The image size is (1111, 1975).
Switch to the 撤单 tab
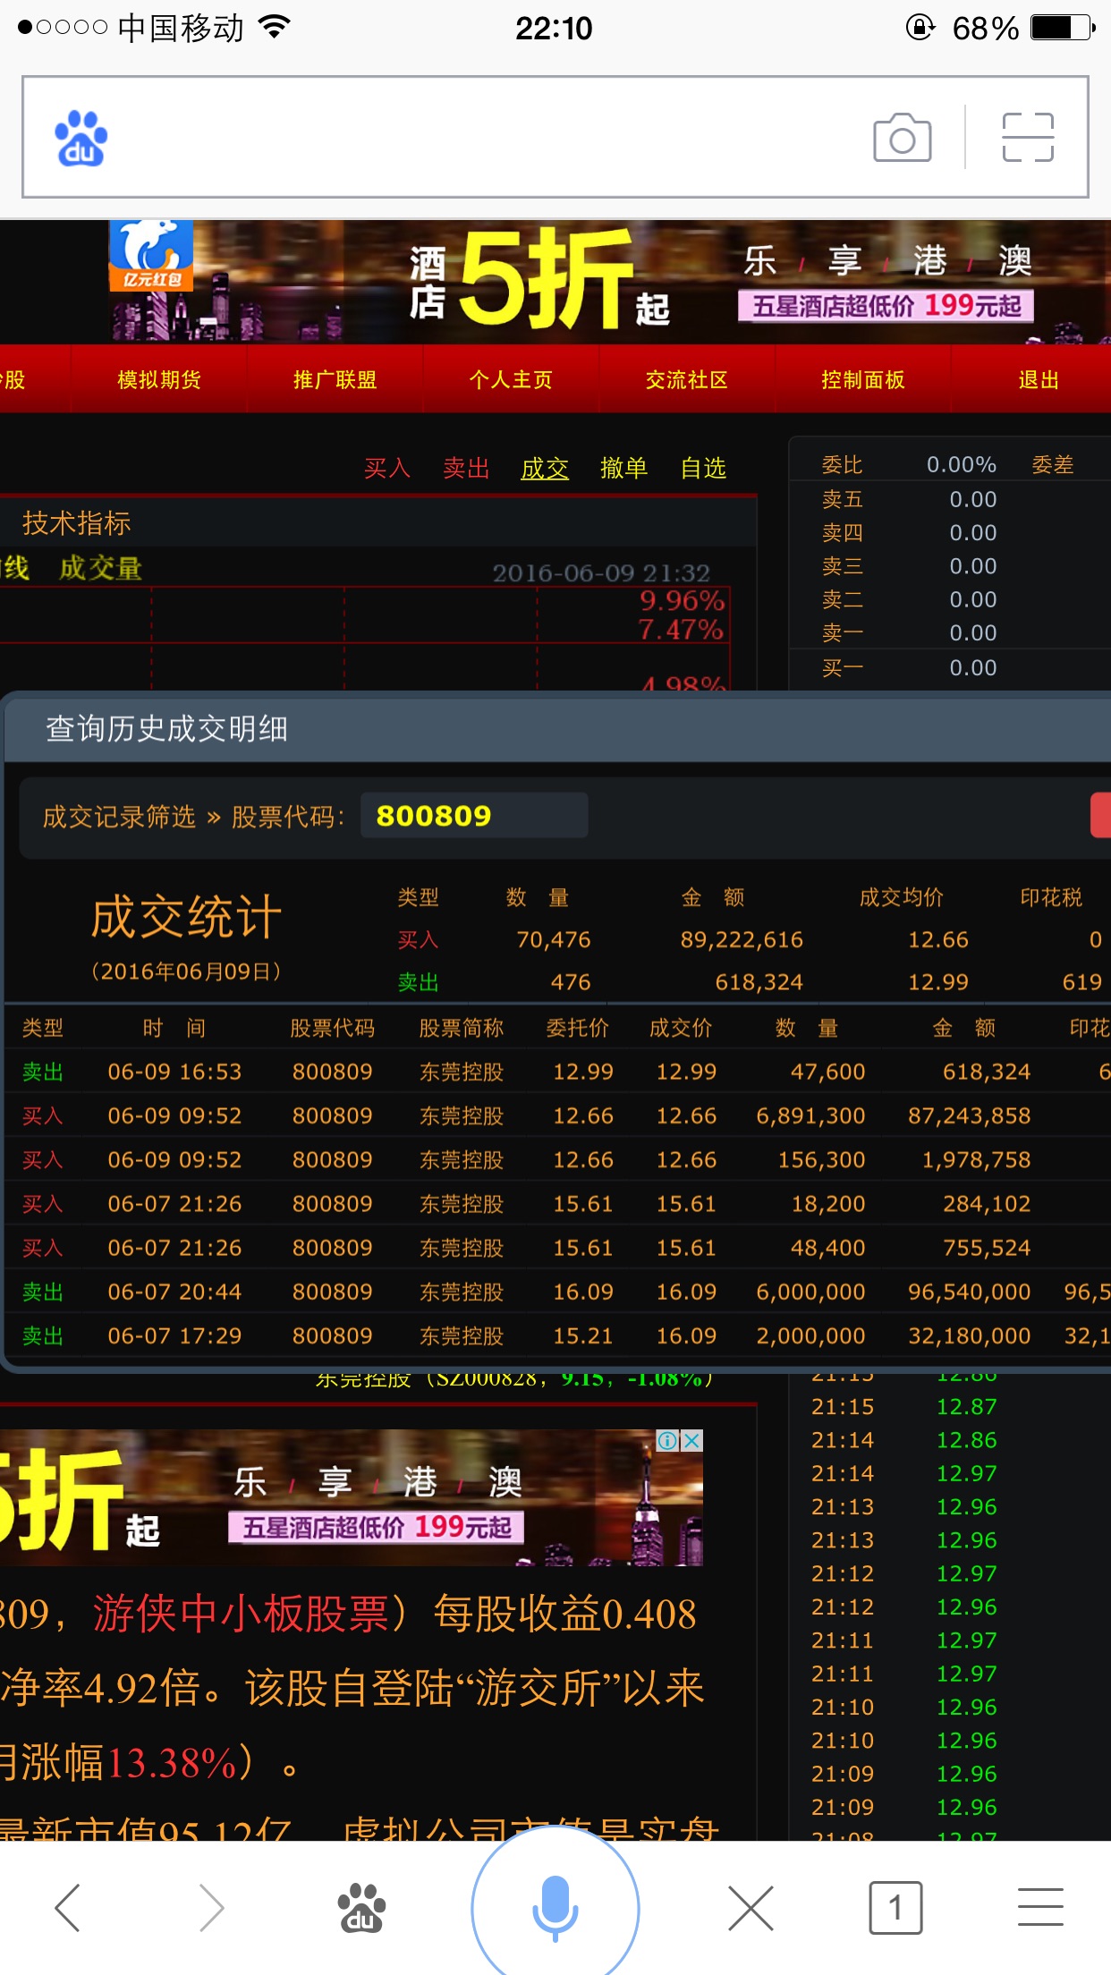pyautogui.click(x=623, y=468)
